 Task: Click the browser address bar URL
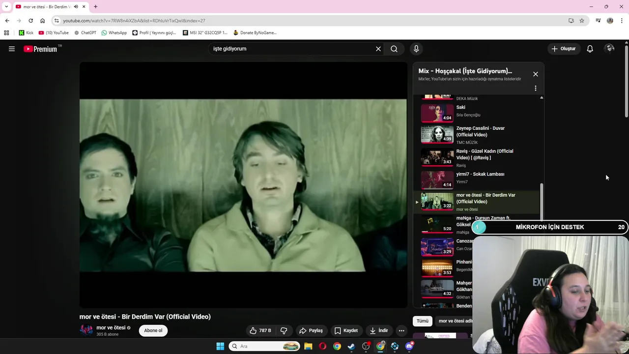click(x=134, y=21)
